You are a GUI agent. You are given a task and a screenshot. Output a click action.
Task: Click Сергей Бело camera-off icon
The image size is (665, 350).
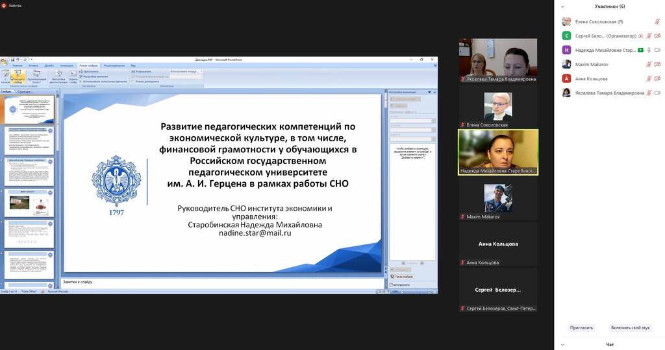[x=657, y=36]
